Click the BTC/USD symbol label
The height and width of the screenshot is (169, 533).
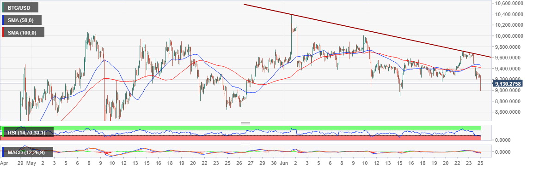click(20, 7)
